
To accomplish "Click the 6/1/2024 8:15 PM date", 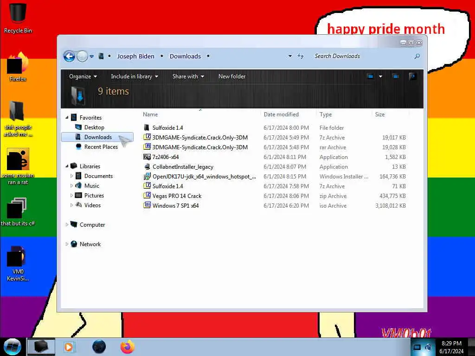I will (285, 177).
